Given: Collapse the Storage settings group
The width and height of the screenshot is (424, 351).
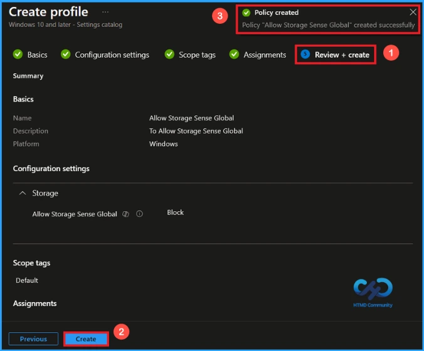Looking at the screenshot, I should (x=23, y=193).
